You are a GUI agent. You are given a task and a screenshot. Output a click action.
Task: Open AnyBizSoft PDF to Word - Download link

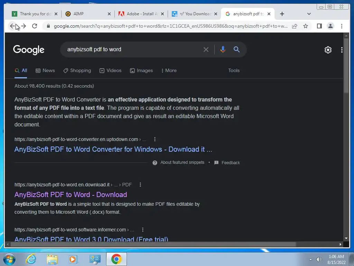(x=71, y=195)
